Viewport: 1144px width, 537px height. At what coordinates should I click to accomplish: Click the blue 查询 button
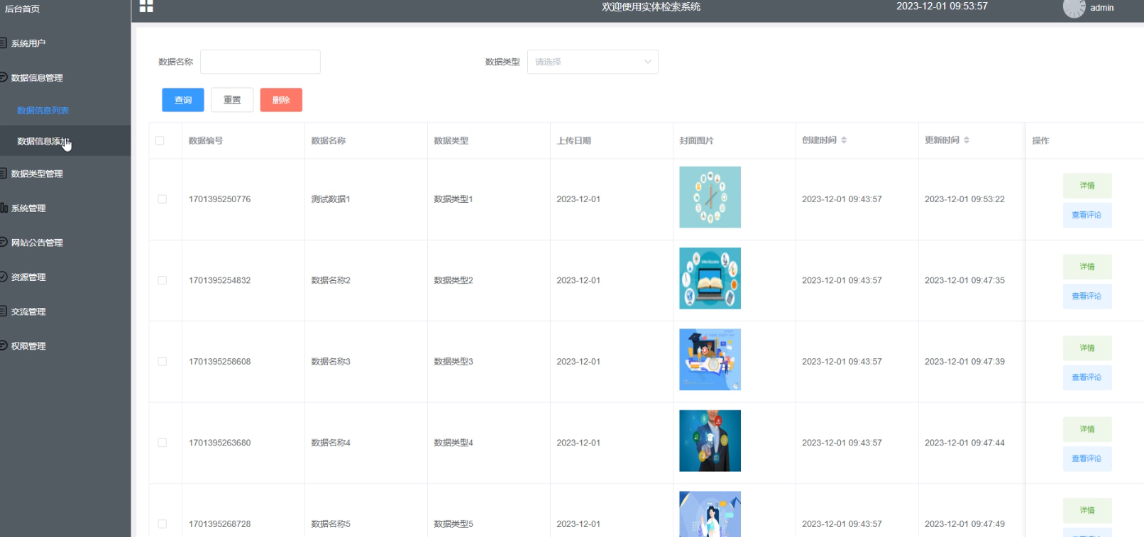point(183,100)
